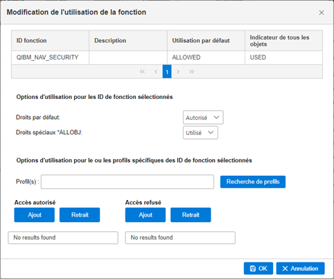This screenshot has width=334, height=279.
Task: Cancel with the Annulation button
Action: [x=300, y=269]
